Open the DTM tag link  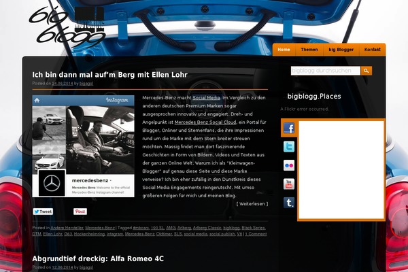tap(37, 234)
